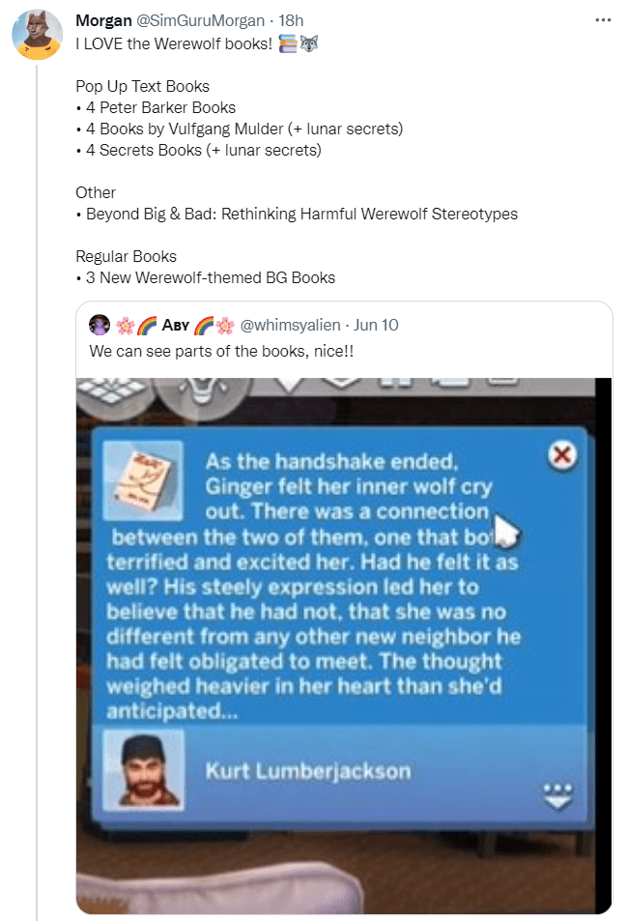Open Morgan's profile picture
Screen dimensions: 627x921
tap(38, 37)
